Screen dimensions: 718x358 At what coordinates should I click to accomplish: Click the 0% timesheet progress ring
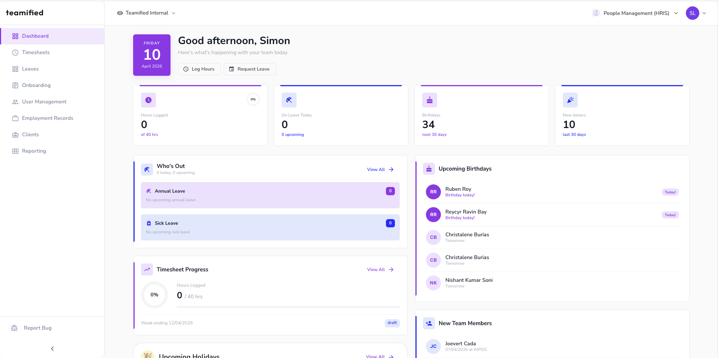[154, 295]
